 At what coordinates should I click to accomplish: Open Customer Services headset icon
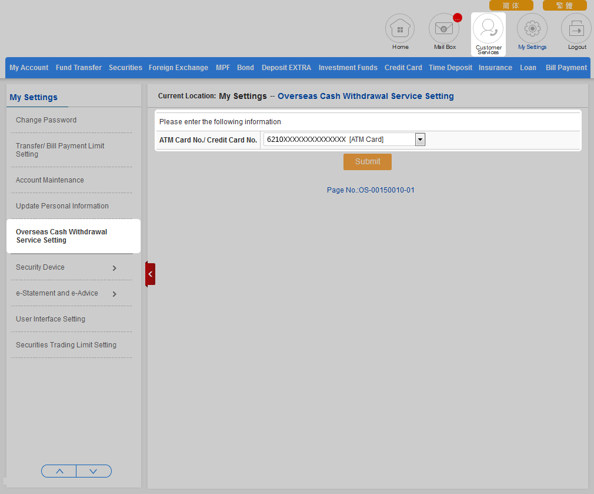coord(488,29)
